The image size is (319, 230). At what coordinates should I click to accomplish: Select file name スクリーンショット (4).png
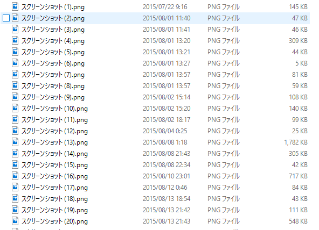(53, 41)
